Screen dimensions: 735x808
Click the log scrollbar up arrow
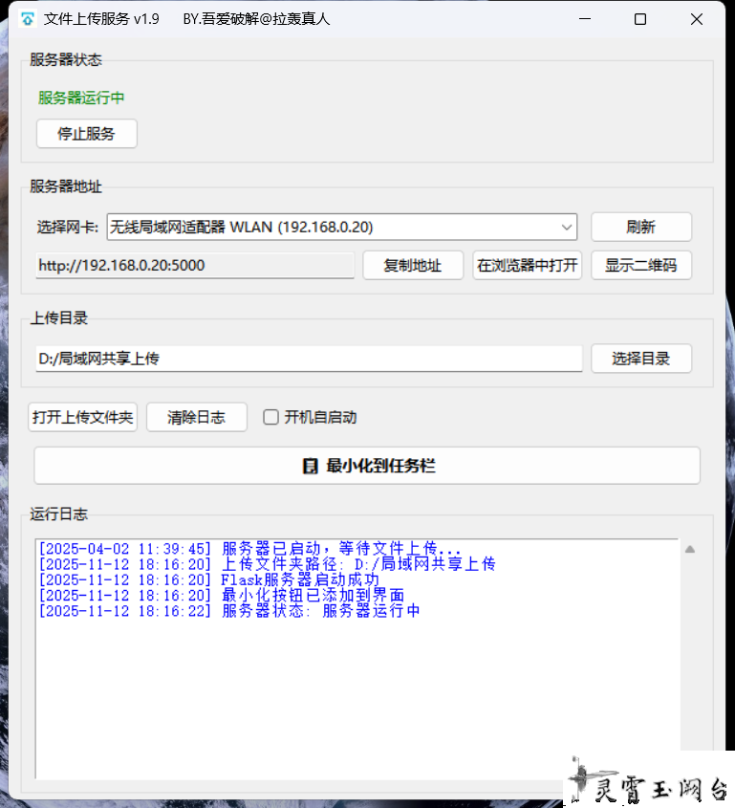point(689,549)
